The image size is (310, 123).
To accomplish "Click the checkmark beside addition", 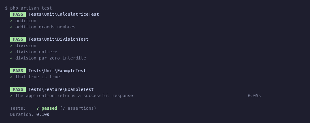I will click(x=11, y=21).
